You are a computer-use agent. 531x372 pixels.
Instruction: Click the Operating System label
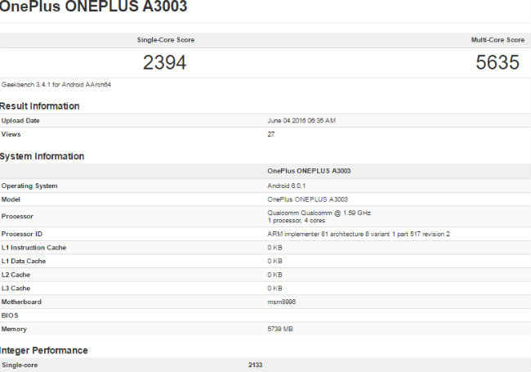click(x=29, y=186)
